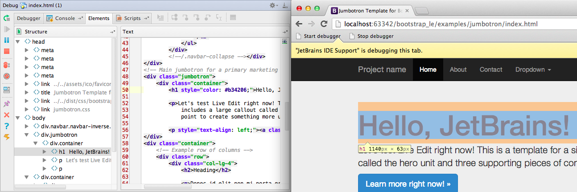577x192 pixels.
Task: Select the div.jumbotron row in Structure
Action: [62, 135]
